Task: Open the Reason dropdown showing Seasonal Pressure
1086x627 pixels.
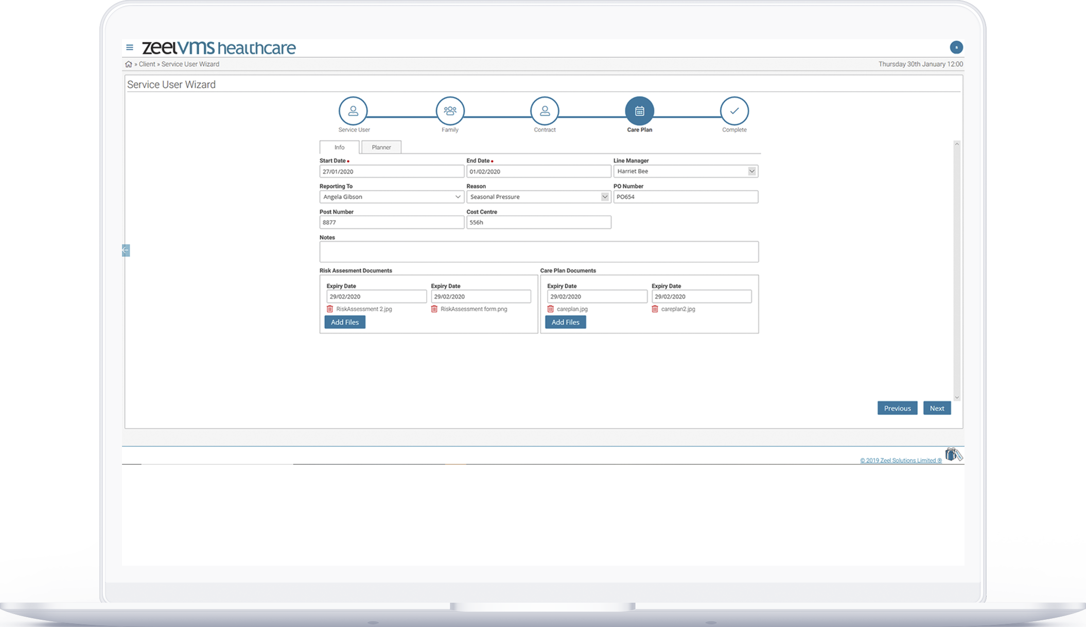Action: tap(604, 197)
